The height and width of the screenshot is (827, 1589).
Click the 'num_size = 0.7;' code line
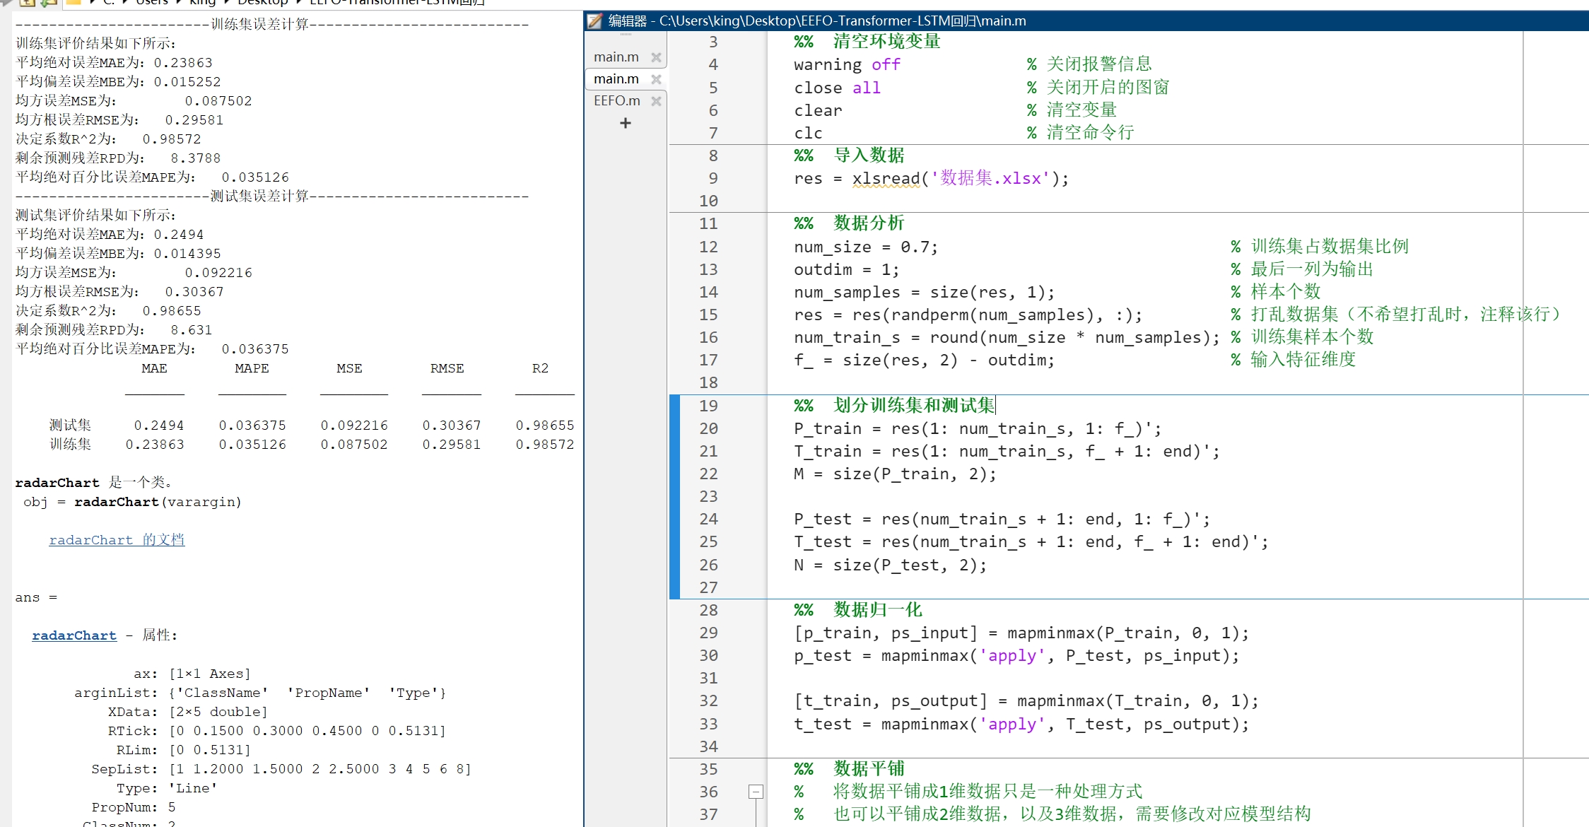866,247
